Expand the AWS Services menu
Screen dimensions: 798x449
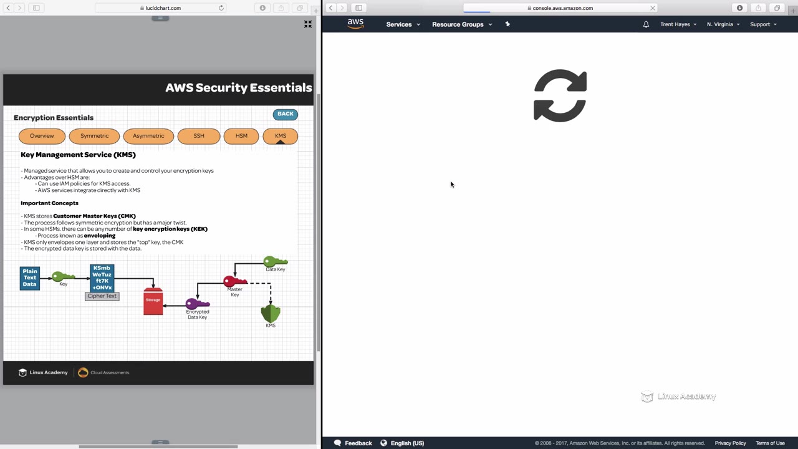403,24
